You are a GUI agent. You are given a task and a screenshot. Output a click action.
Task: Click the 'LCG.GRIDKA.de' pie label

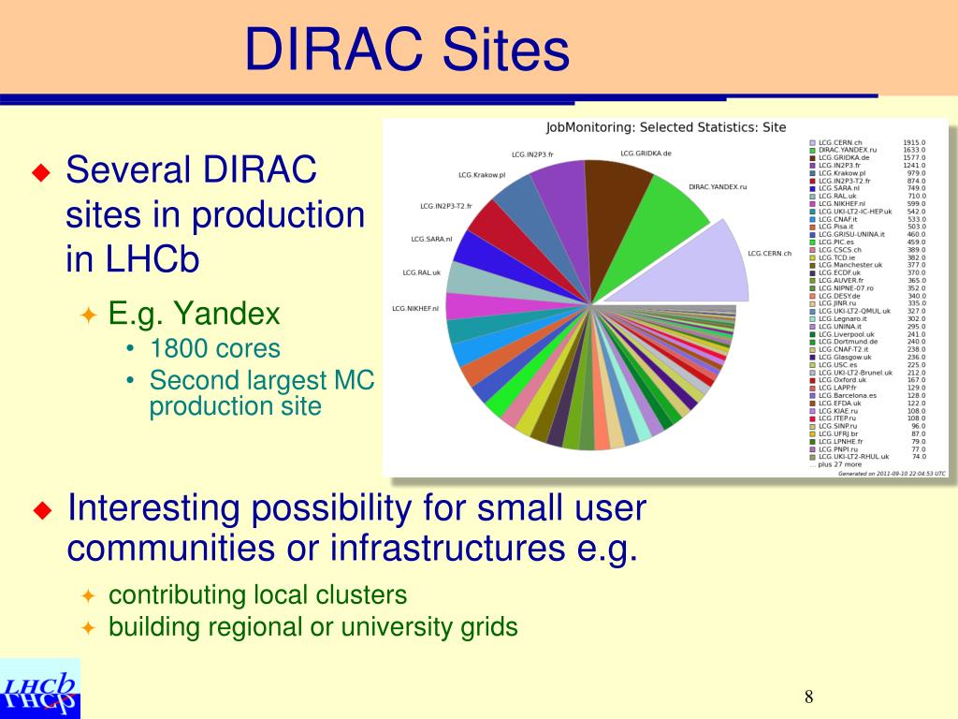(x=646, y=154)
